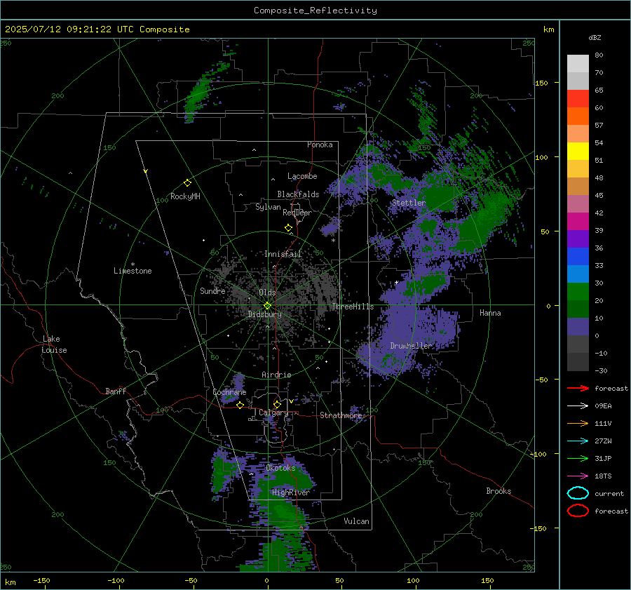This screenshot has width=631, height=590.
Task: Select the red swatch in dBZ scale
Action: (x=578, y=99)
